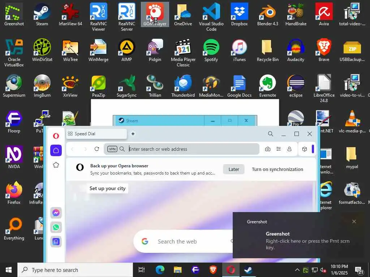
Task: Open AIMP desktop shortcut
Action: (127, 50)
